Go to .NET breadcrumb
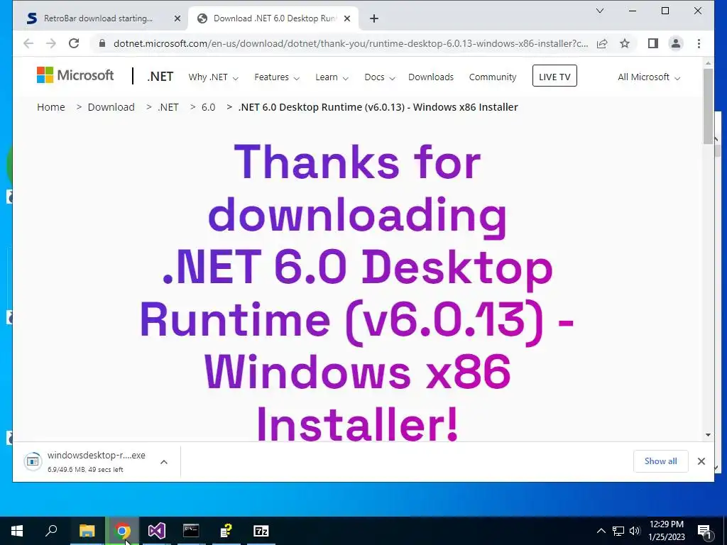Screen dimensions: 727x545 (168, 107)
